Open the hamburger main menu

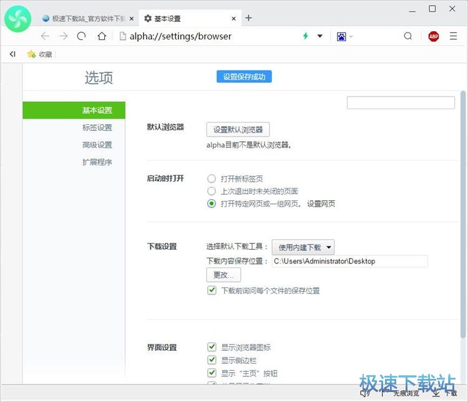454,36
